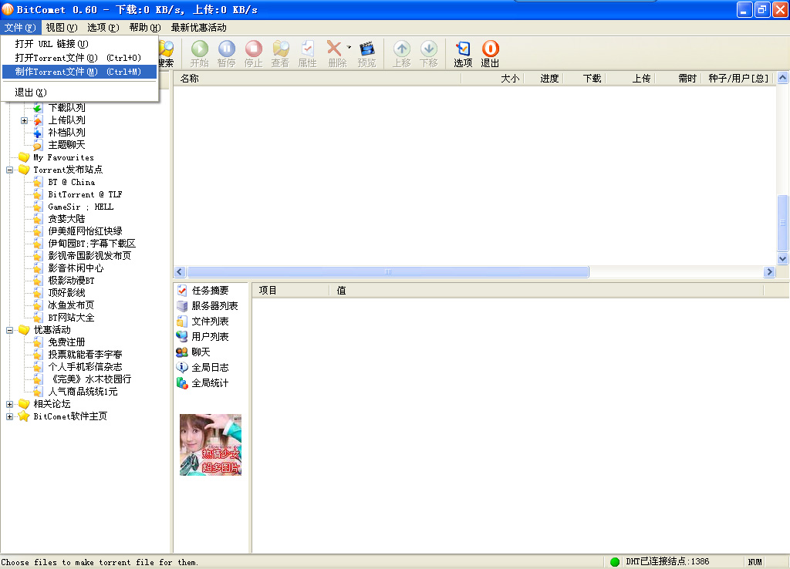Open the 视图 (View) menu

(62, 28)
